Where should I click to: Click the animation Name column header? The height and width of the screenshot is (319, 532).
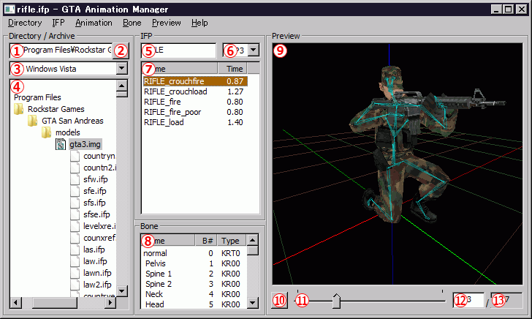point(180,69)
